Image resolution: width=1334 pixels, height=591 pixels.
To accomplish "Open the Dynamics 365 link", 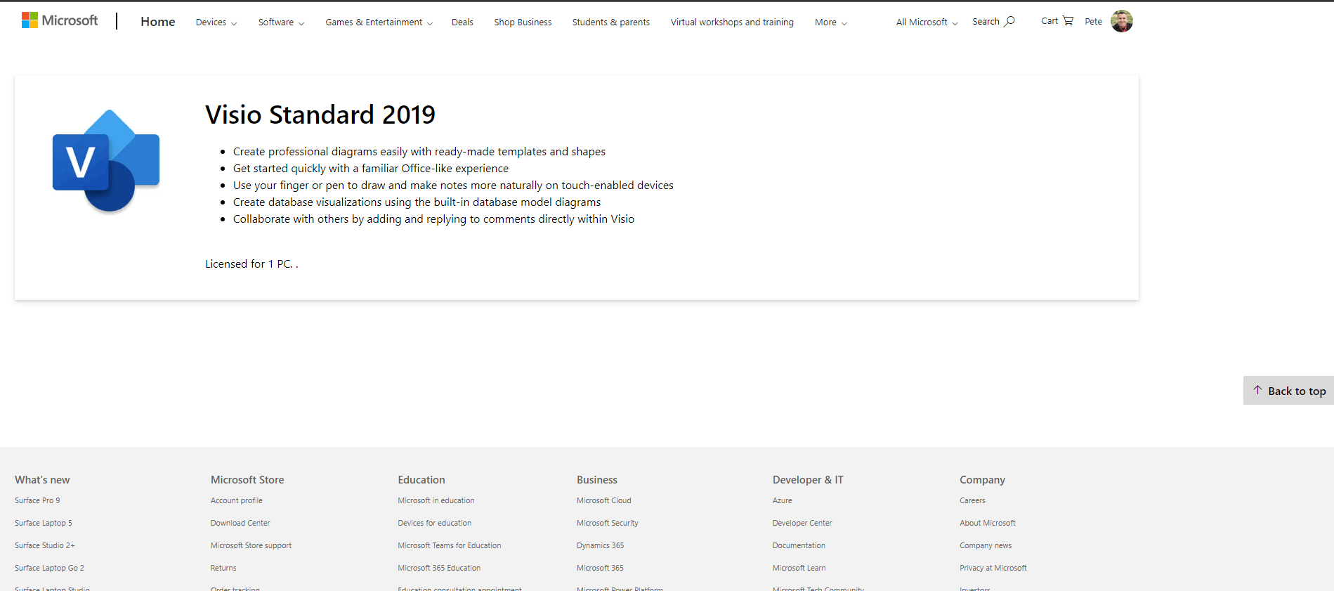I will (601, 545).
